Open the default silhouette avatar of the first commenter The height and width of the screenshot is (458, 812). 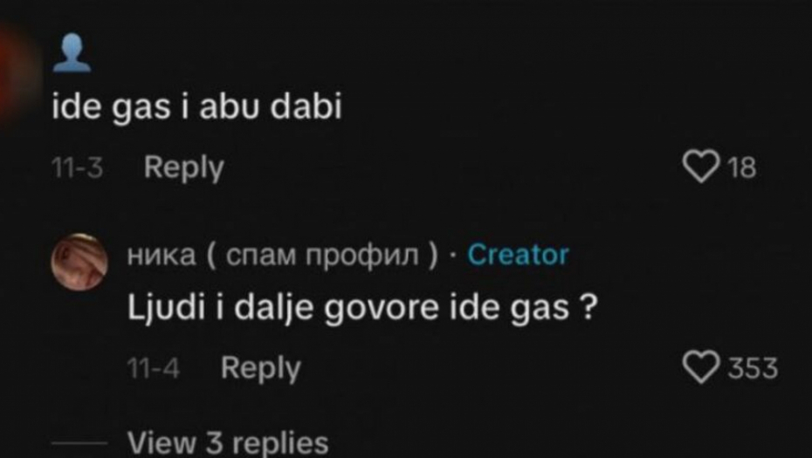tap(72, 52)
